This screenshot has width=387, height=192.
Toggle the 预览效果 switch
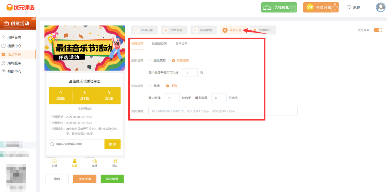(378, 30)
